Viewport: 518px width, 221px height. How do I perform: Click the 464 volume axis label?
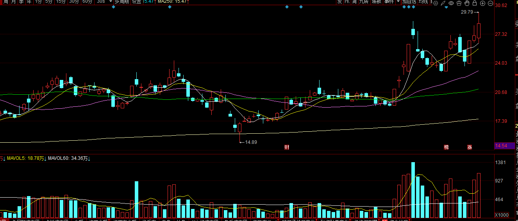click(499, 200)
